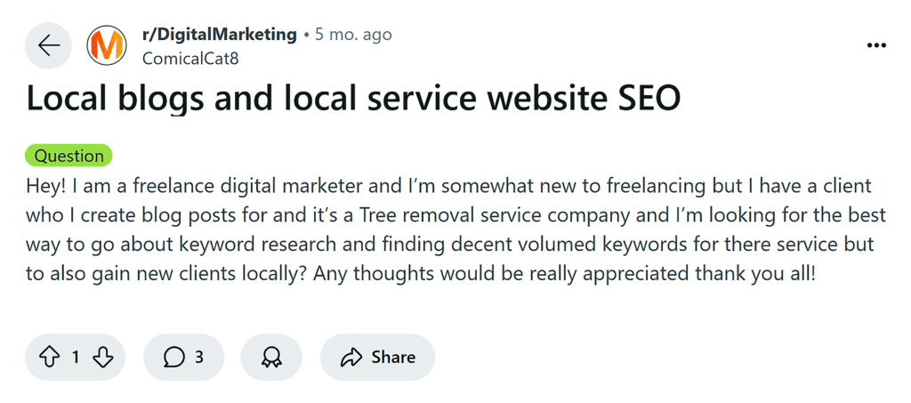
Task: Click the back arrow button
Action: point(48,45)
